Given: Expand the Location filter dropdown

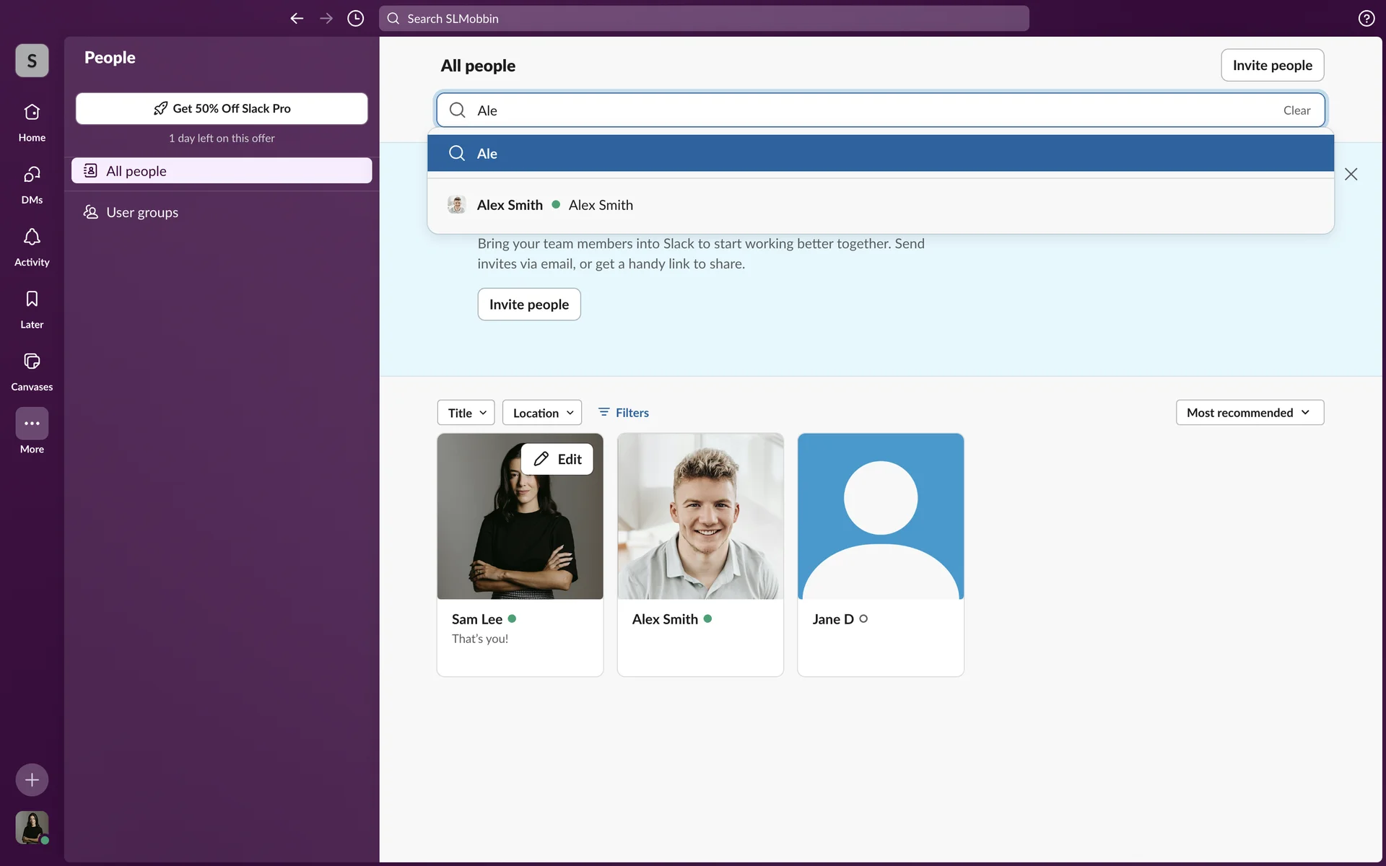Looking at the screenshot, I should pos(542,413).
